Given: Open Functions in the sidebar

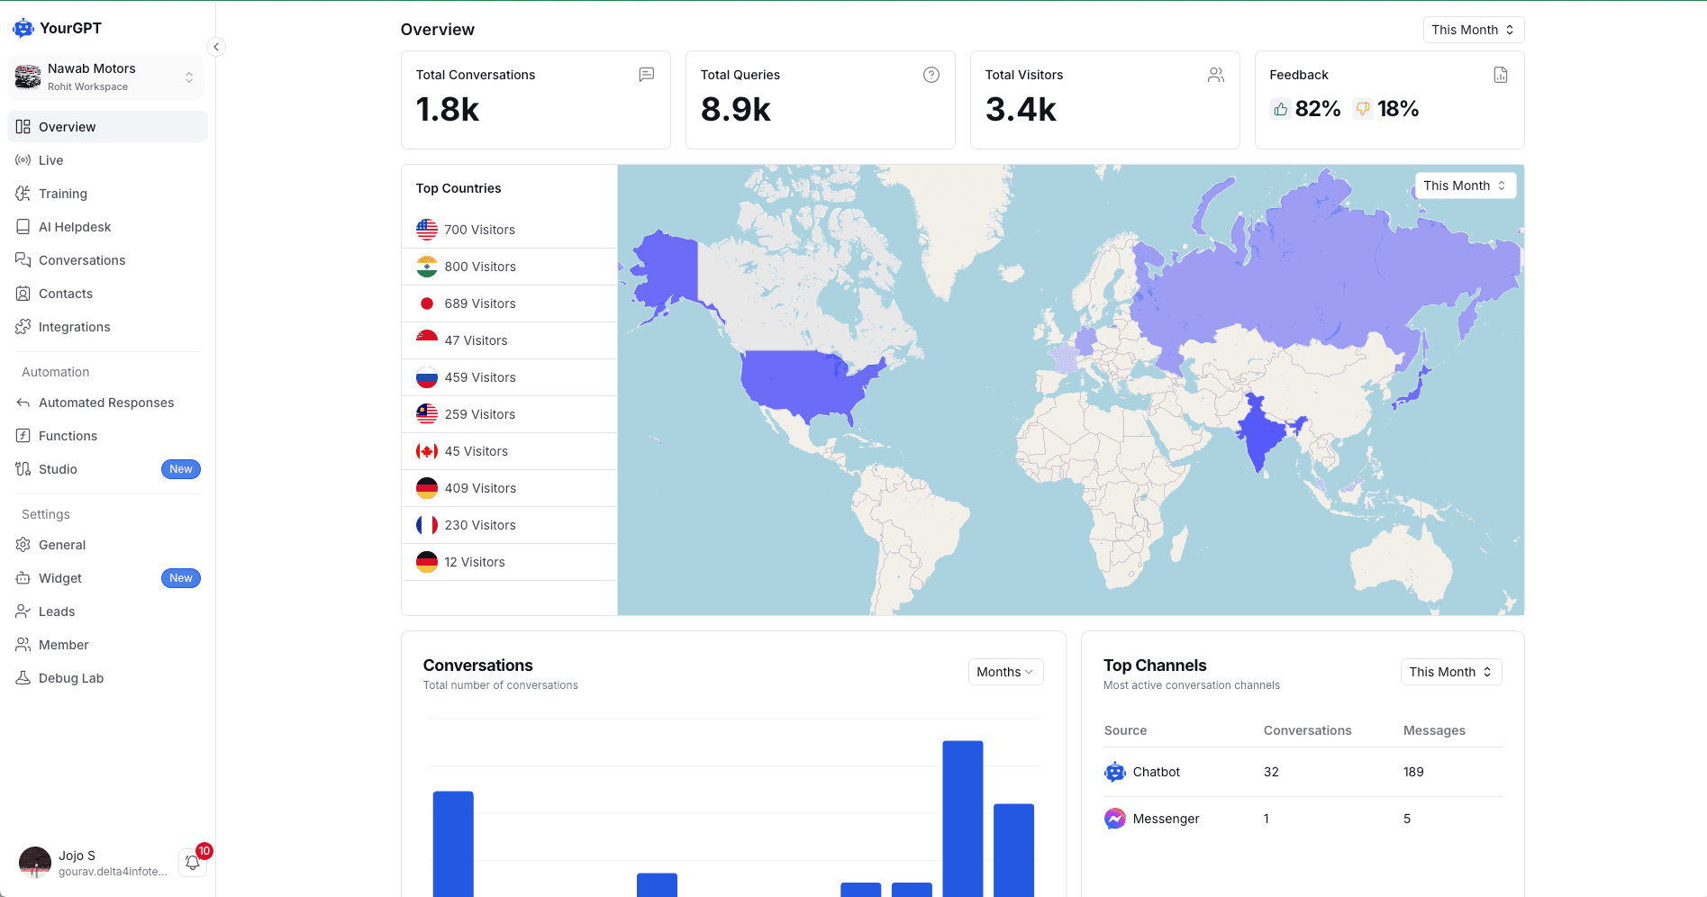Looking at the screenshot, I should click(x=107, y=436).
